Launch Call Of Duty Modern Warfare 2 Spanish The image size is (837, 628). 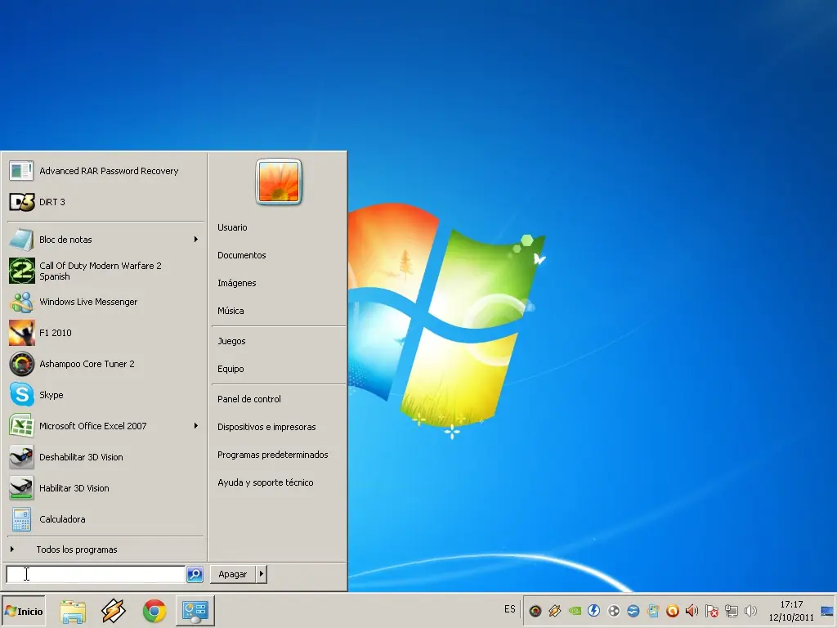[x=105, y=271]
